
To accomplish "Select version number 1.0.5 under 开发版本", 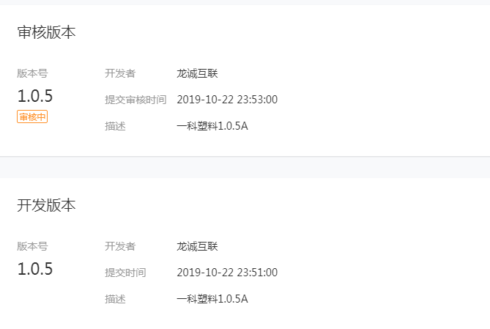I will 35,269.
